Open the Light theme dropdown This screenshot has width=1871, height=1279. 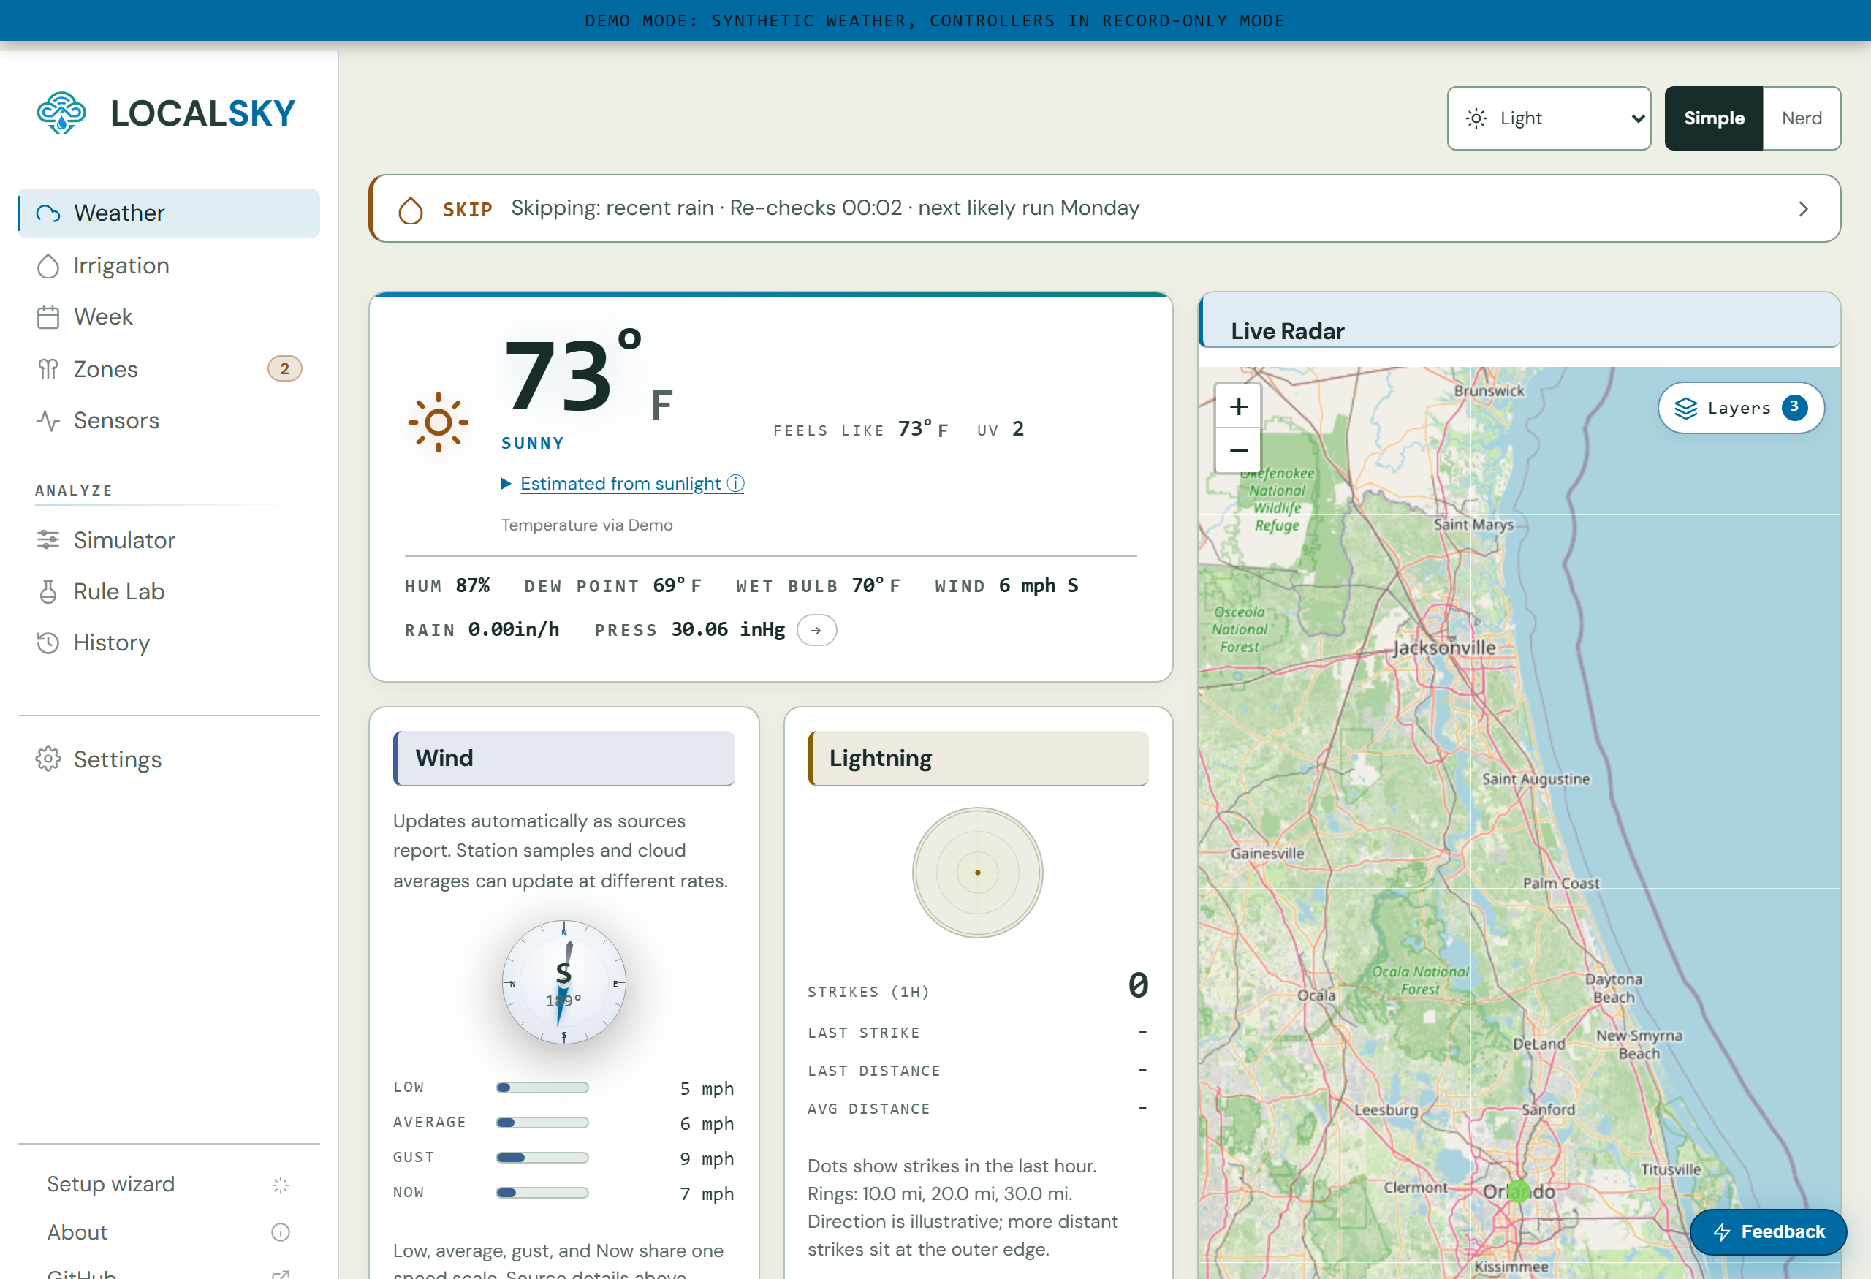click(x=1549, y=118)
